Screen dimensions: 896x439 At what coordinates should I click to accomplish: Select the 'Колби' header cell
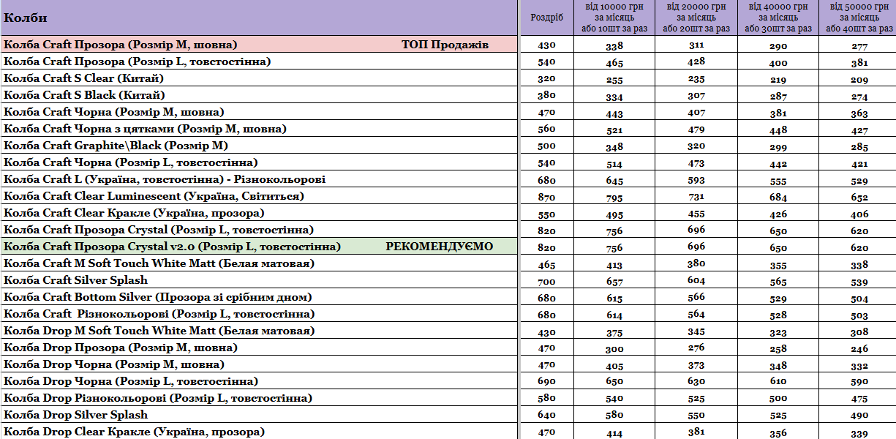[x=260, y=18]
